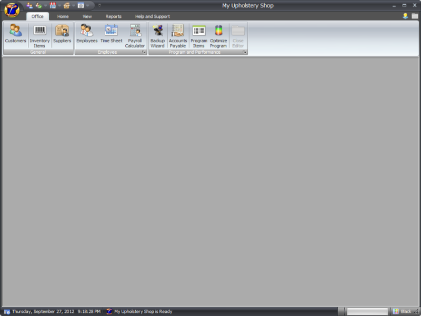Open the Suppliers list
Viewport: 421px width, 316px height.
62,34
